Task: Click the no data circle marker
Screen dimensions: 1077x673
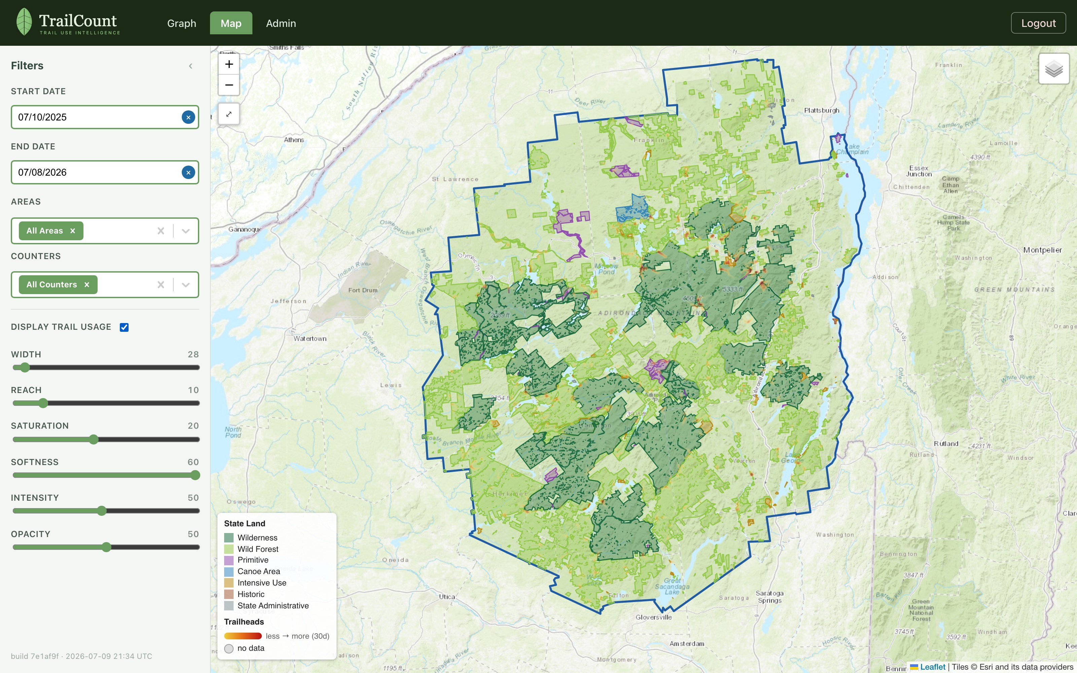Action: (x=229, y=648)
